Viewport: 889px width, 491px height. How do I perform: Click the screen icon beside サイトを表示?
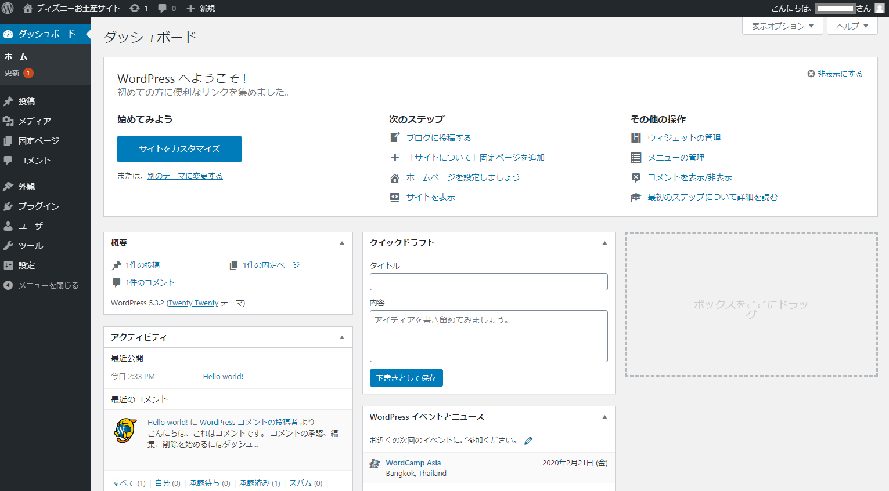395,197
